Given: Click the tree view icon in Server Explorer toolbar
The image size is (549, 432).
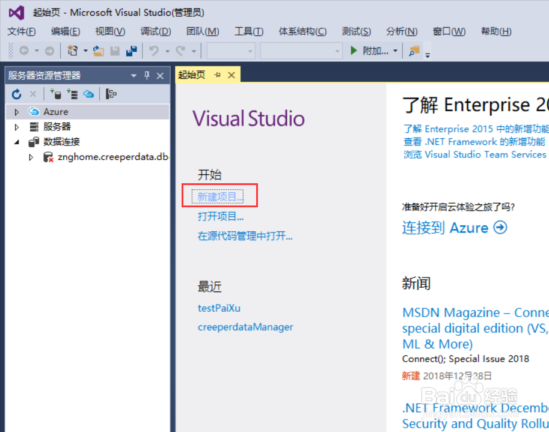Looking at the screenshot, I should pos(111,94).
